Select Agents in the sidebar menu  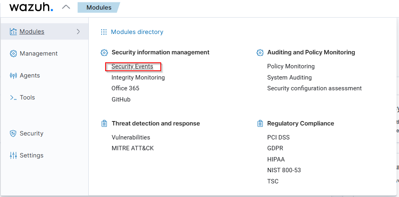coord(30,76)
